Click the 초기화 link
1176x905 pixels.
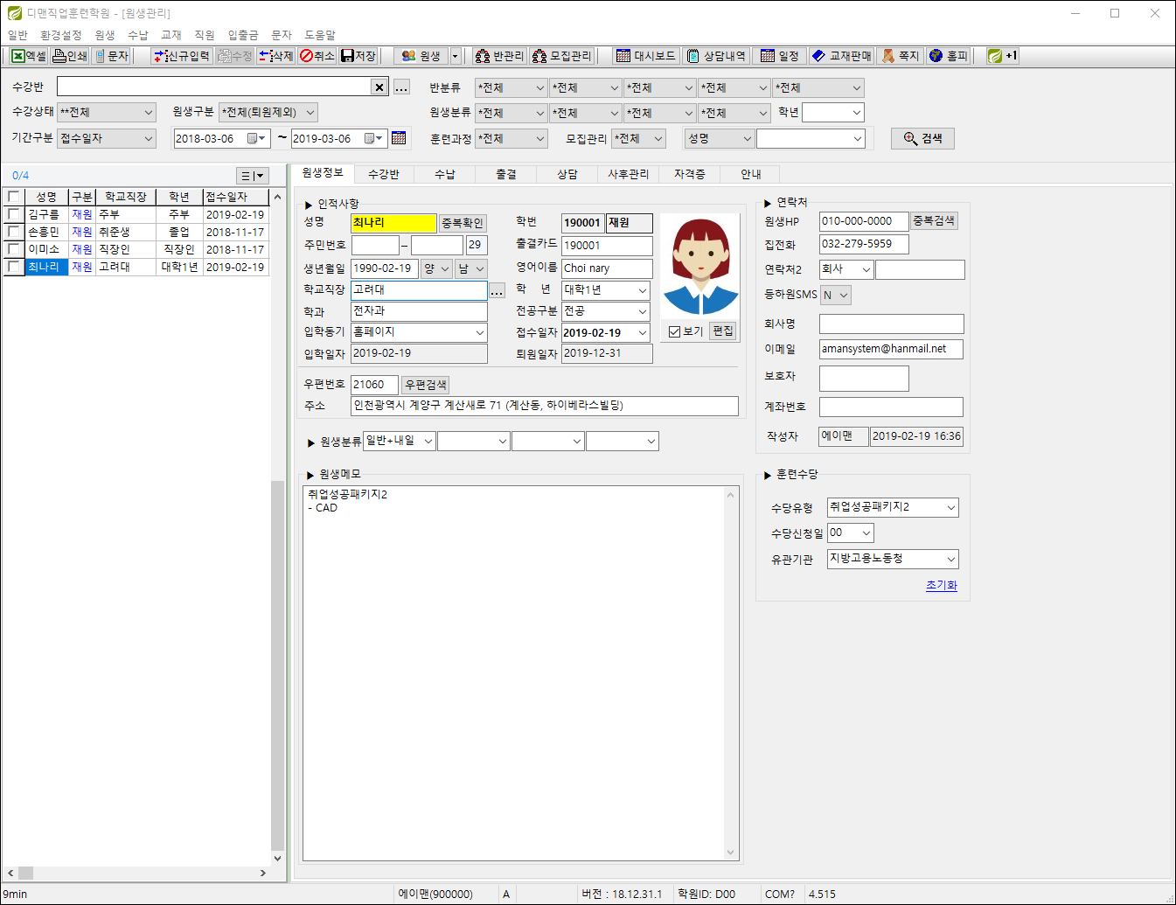(x=942, y=586)
